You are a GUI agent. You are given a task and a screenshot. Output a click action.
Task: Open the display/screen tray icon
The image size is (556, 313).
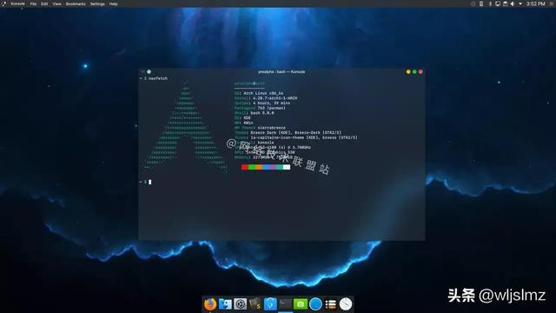click(x=498, y=3)
